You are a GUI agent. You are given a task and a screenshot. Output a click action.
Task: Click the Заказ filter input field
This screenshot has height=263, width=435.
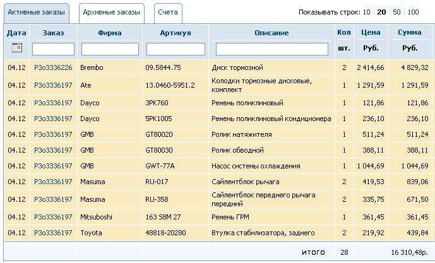pos(53,49)
